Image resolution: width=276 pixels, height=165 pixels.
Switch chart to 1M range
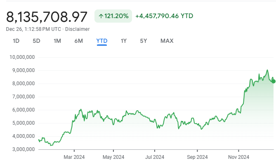(x=57, y=41)
